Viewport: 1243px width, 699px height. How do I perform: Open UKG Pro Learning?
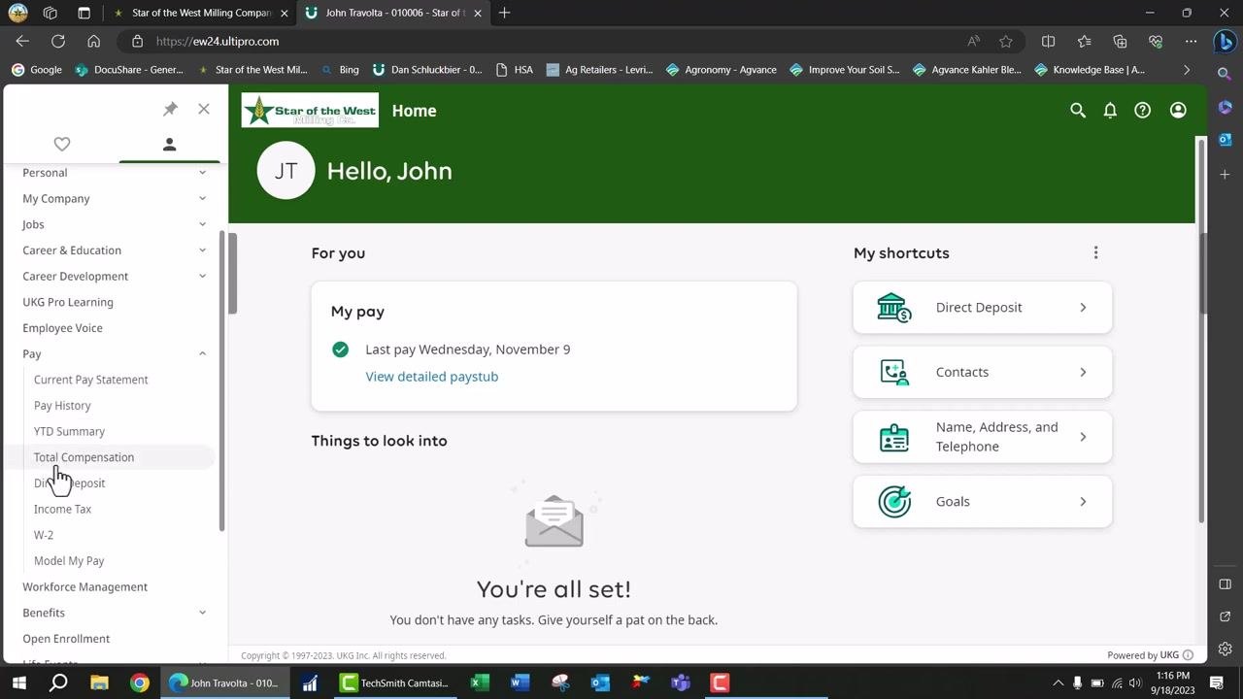68,302
